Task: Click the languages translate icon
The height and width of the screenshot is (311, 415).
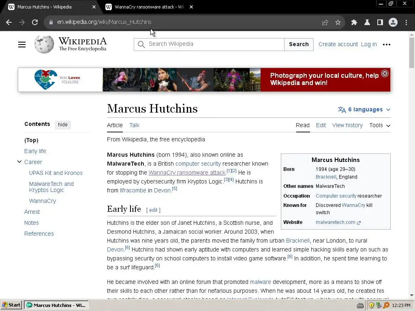Action: point(342,109)
